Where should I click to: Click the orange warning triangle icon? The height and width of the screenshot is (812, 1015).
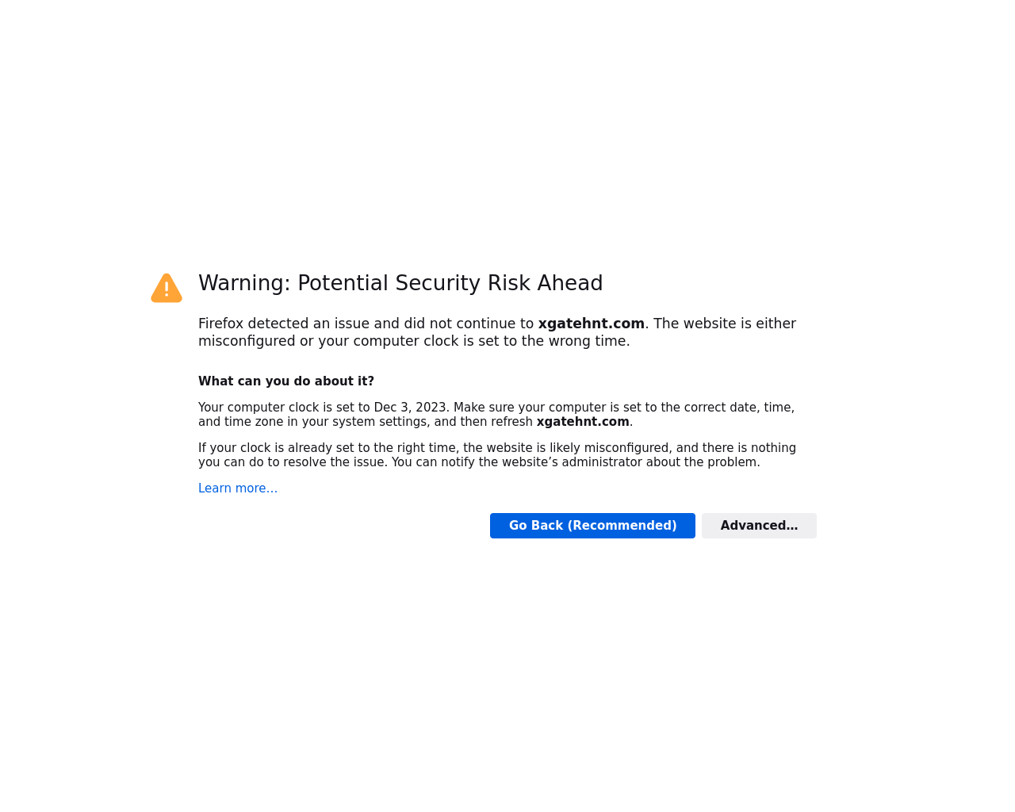coord(167,288)
